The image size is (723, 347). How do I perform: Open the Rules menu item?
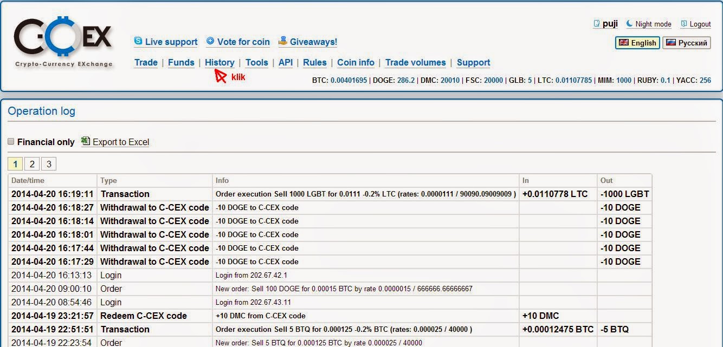point(315,62)
